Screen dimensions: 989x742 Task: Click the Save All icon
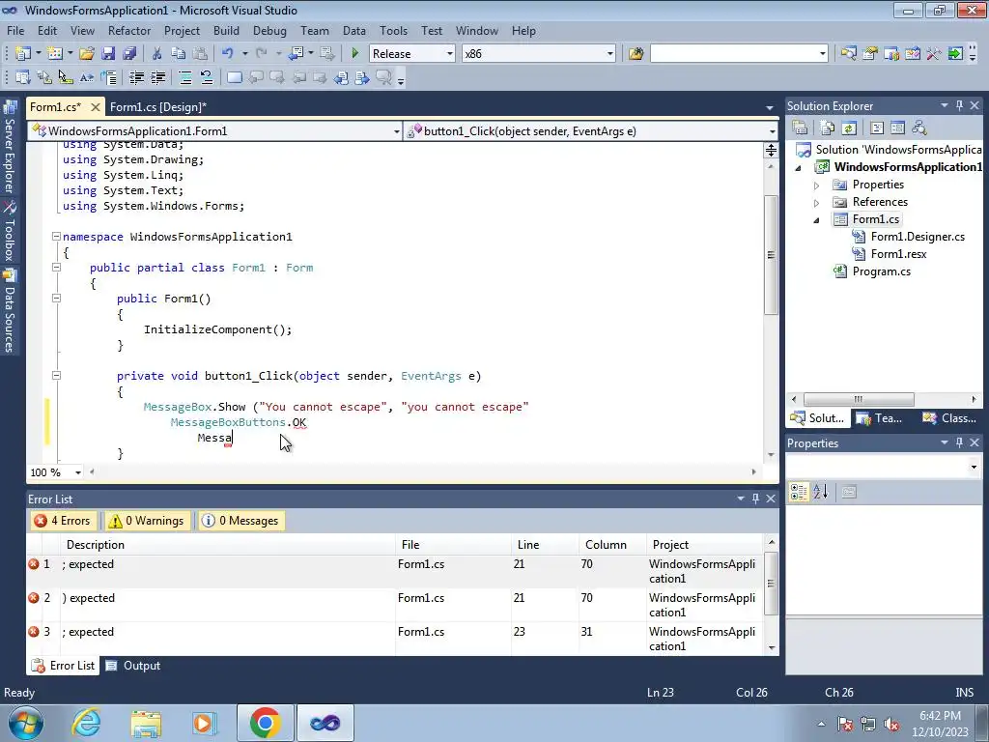tap(129, 54)
